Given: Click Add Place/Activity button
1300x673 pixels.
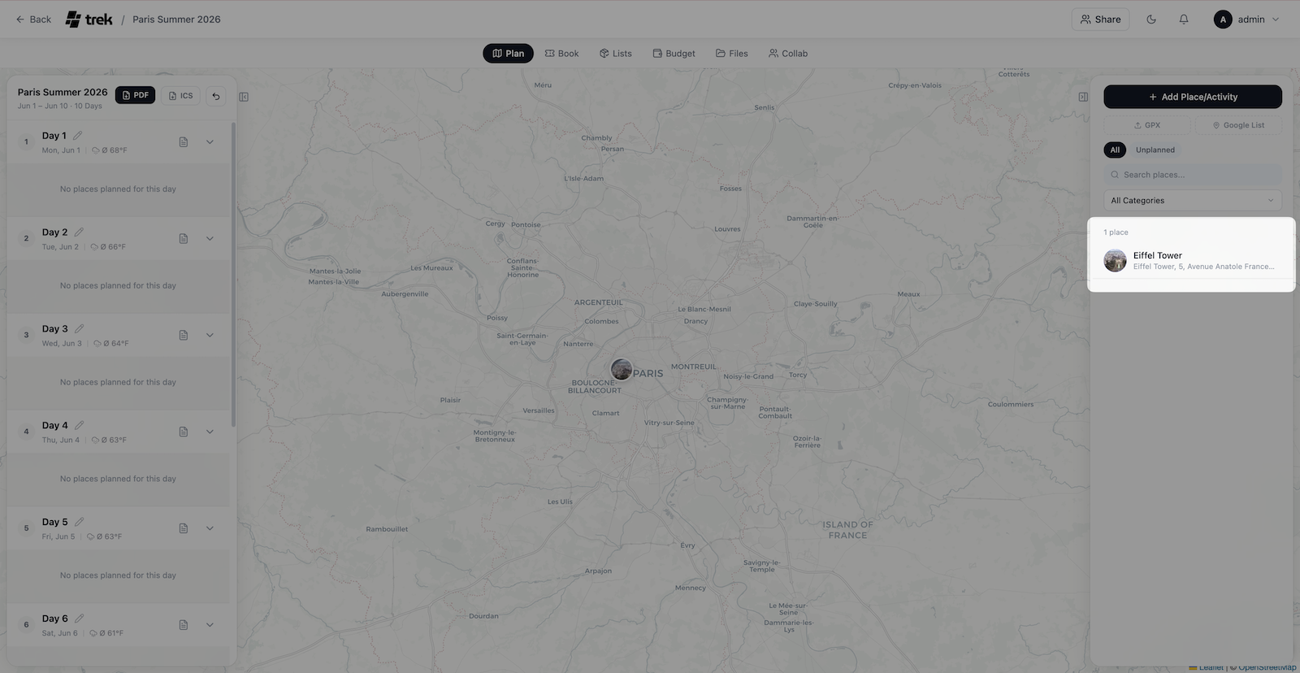Looking at the screenshot, I should pos(1192,97).
